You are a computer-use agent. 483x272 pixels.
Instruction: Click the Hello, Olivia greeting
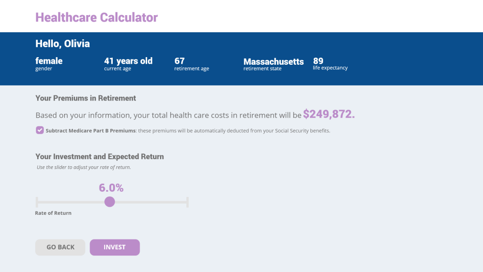(63, 44)
